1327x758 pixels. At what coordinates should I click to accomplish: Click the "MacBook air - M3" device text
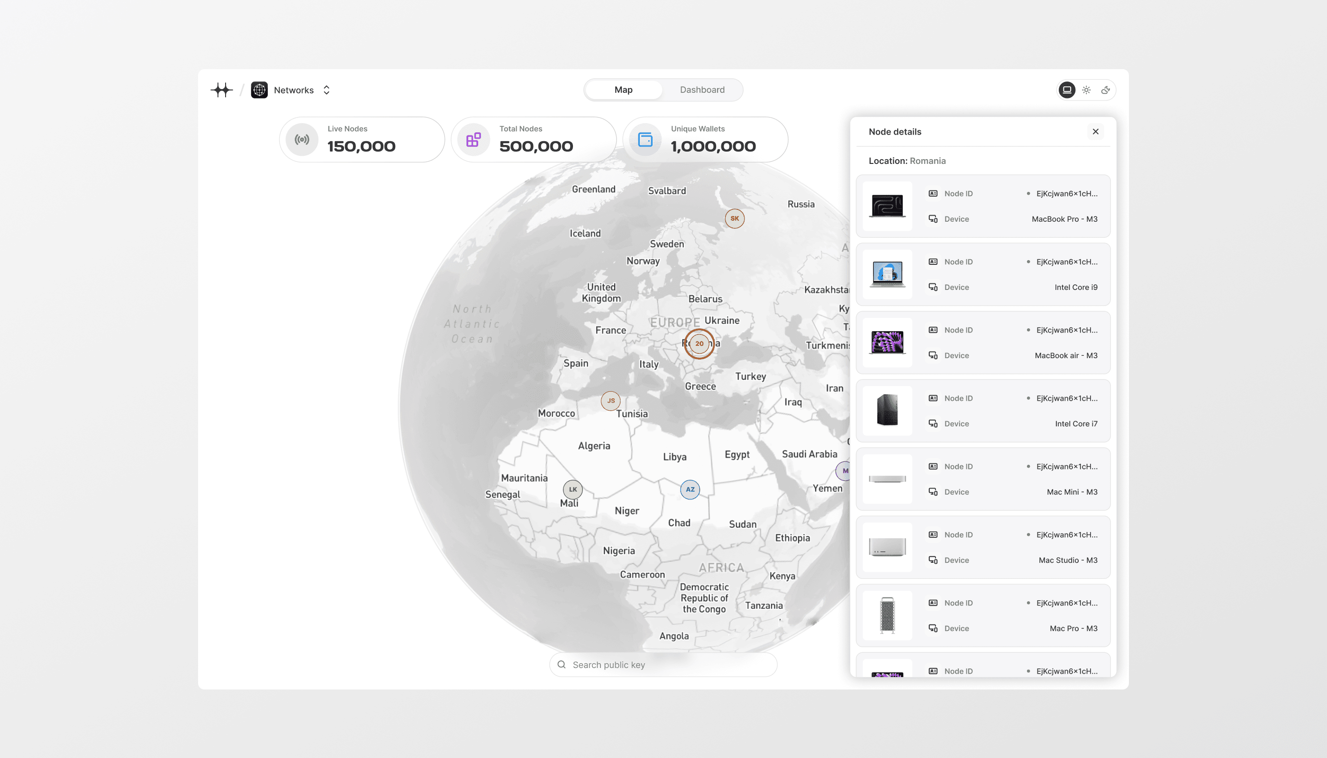point(1066,356)
